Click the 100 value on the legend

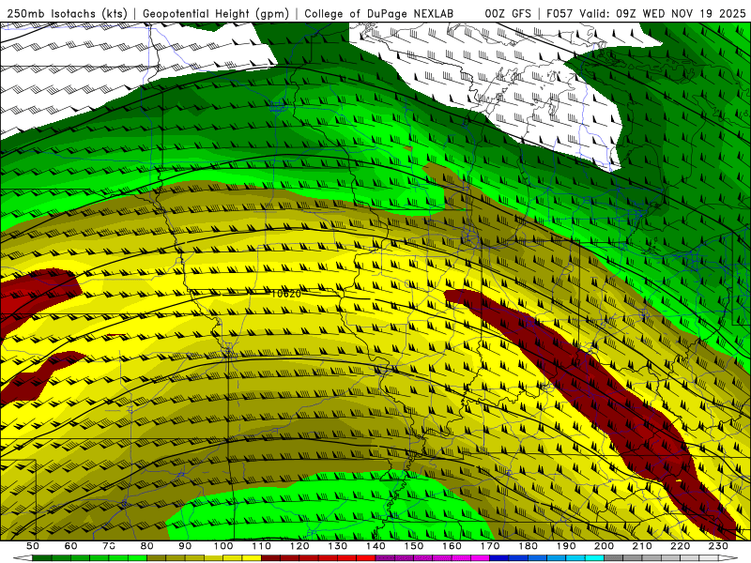click(x=223, y=546)
